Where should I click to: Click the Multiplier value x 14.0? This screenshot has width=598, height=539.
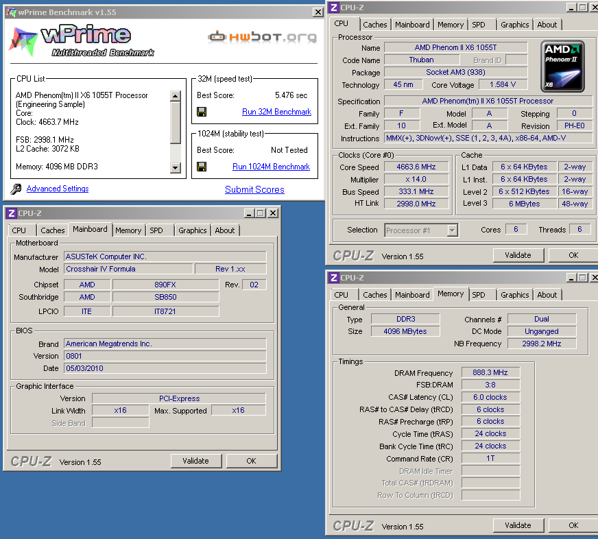point(416,179)
